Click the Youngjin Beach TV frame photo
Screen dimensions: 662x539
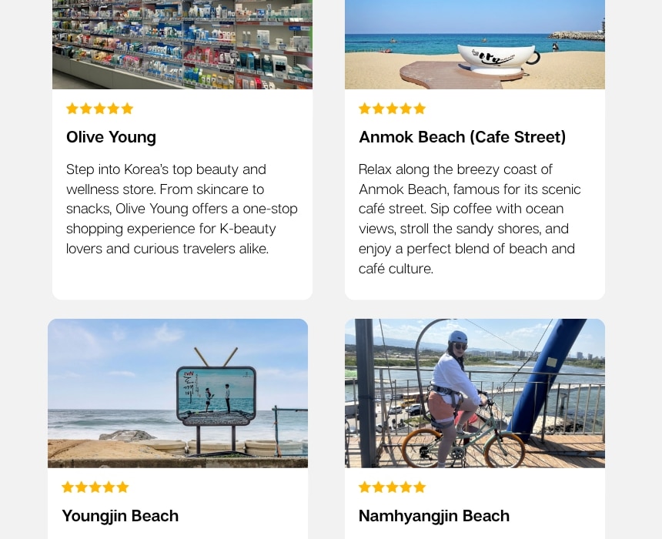(178, 393)
